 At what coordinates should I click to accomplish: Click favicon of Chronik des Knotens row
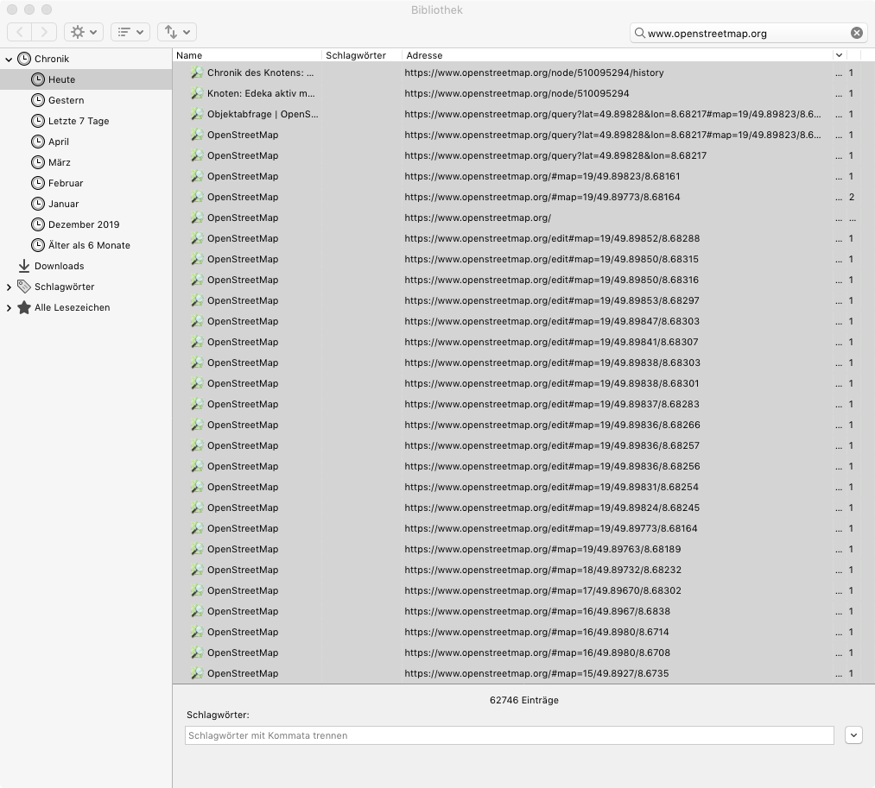pos(196,72)
